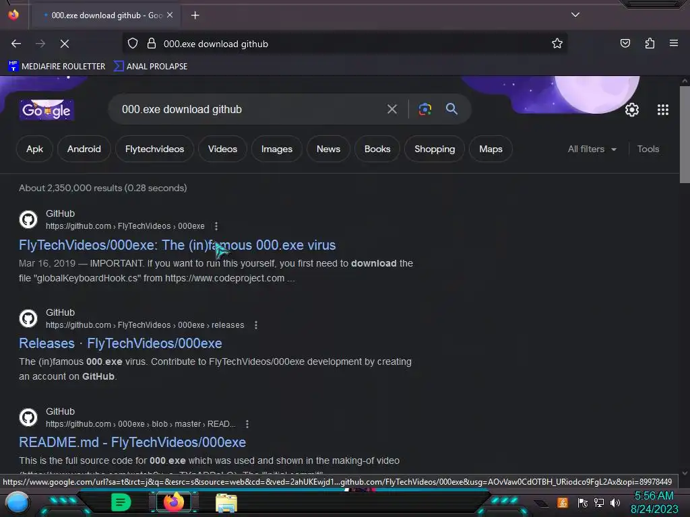
Task: Switch to the Videos results tab
Action: (222, 149)
